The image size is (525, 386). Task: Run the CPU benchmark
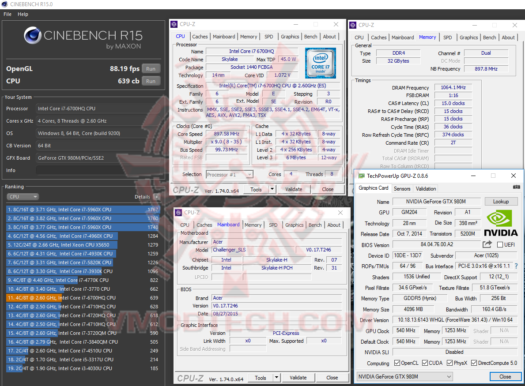click(x=151, y=81)
